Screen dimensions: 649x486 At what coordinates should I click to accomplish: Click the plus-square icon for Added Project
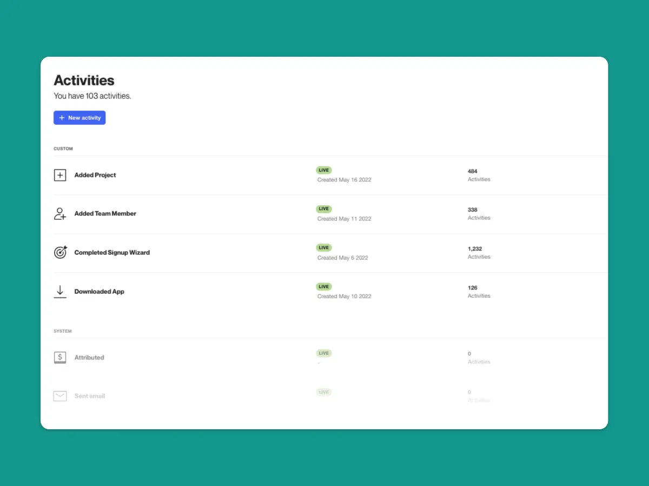tap(60, 175)
